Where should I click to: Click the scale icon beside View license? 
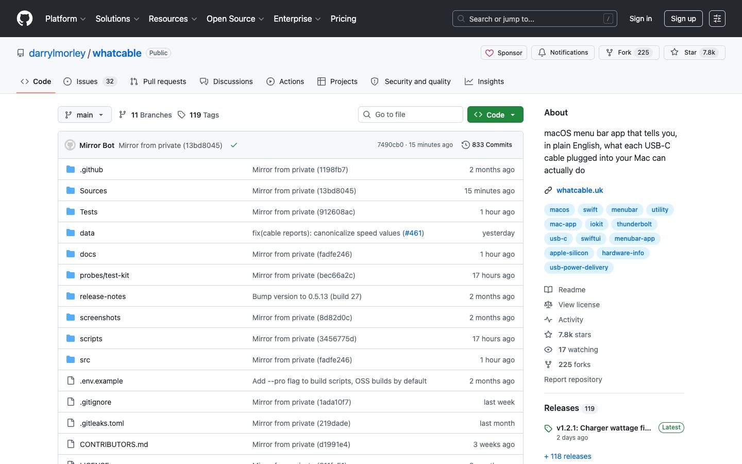point(548,305)
